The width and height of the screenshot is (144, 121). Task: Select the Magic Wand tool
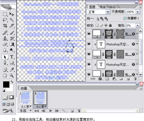tap(11, 20)
